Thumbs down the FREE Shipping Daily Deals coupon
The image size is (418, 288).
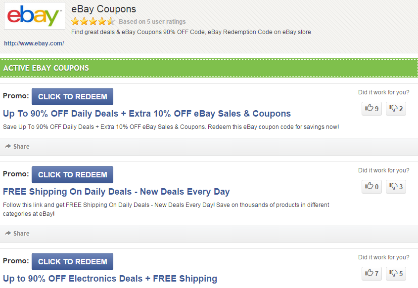click(x=396, y=187)
